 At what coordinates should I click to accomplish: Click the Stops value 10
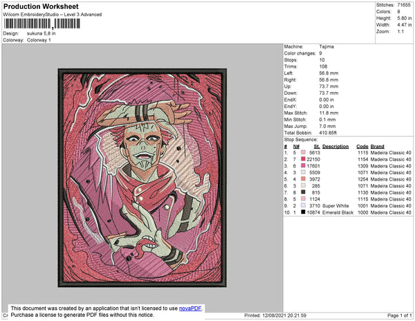pyautogui.click(x=322, y=59)
